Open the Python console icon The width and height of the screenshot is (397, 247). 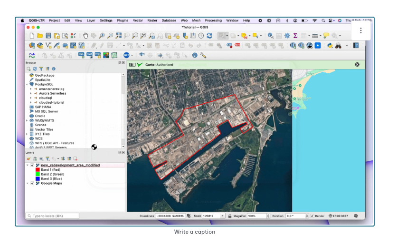(329, 46)
